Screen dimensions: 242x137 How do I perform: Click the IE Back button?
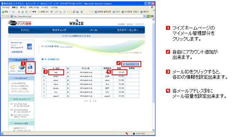click(5, 12)
